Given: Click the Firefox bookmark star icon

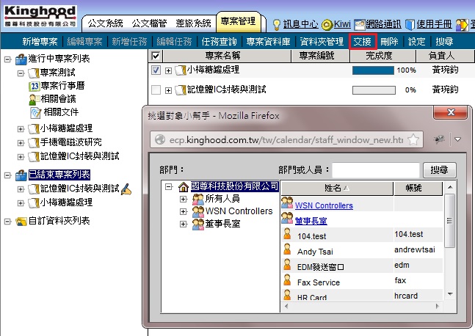Looking at the screenshot, I should [x=415, y=139].
